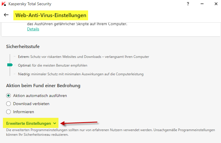Click the text 'für die meisten Benutzer empfohlen'

[x=60, y=65]
